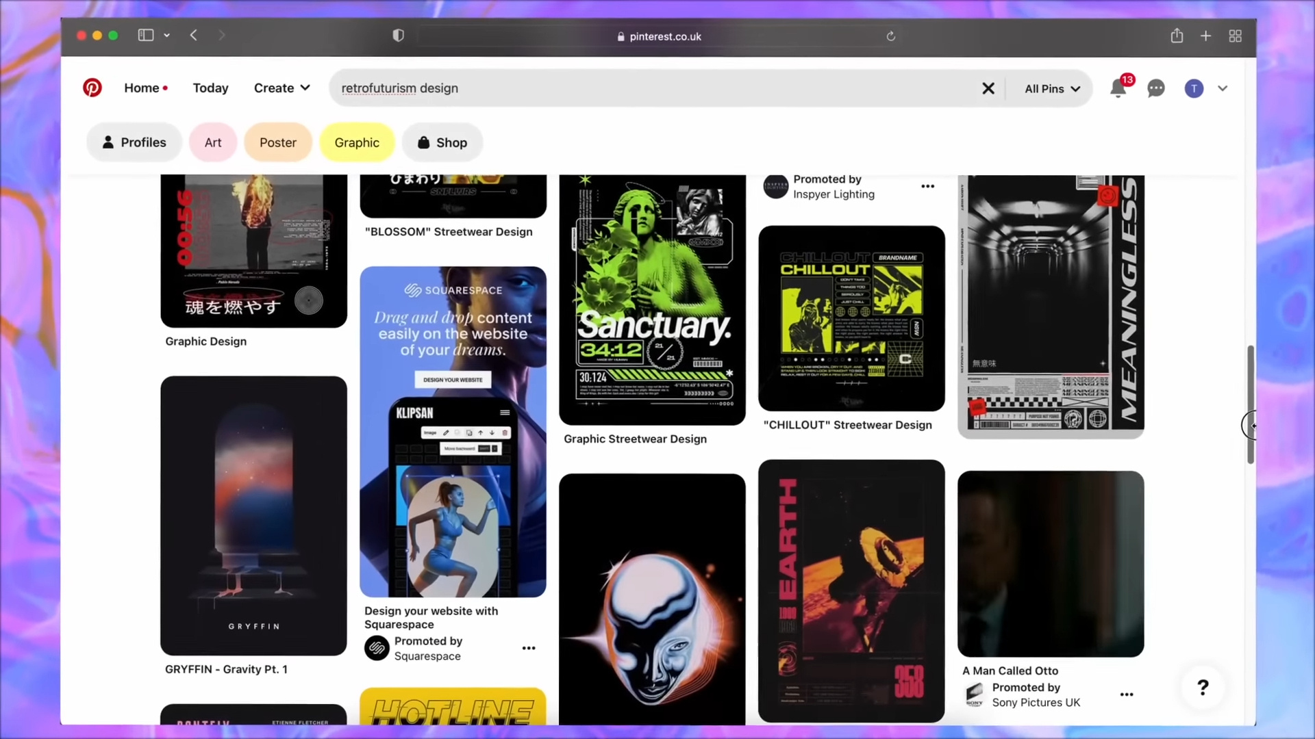This screenshot has width=1315, height=739.
Task: Click the pinterest.co.uk address bar
Action: (x=658, y=36)
